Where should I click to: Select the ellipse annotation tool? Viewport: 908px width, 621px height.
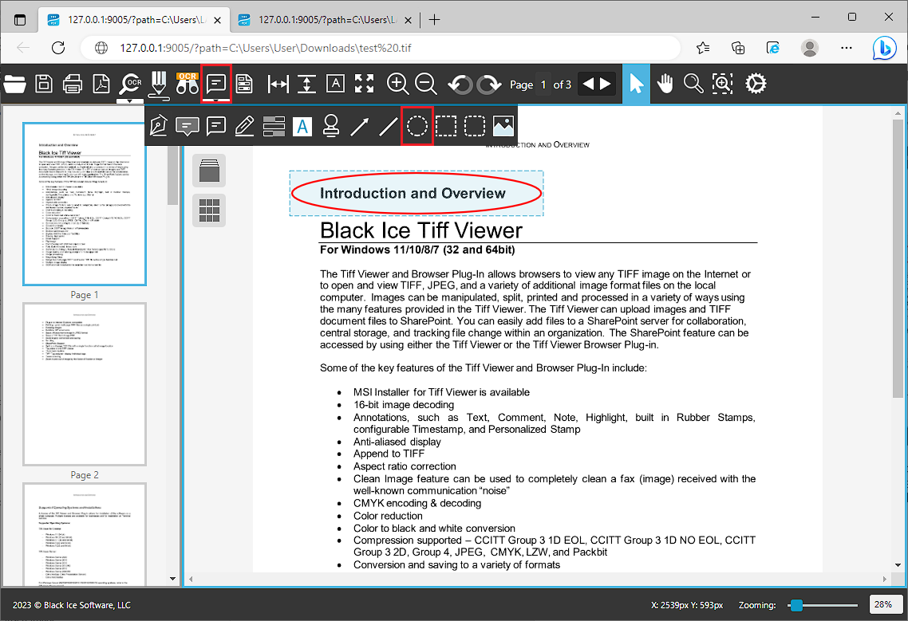(417, 126)
